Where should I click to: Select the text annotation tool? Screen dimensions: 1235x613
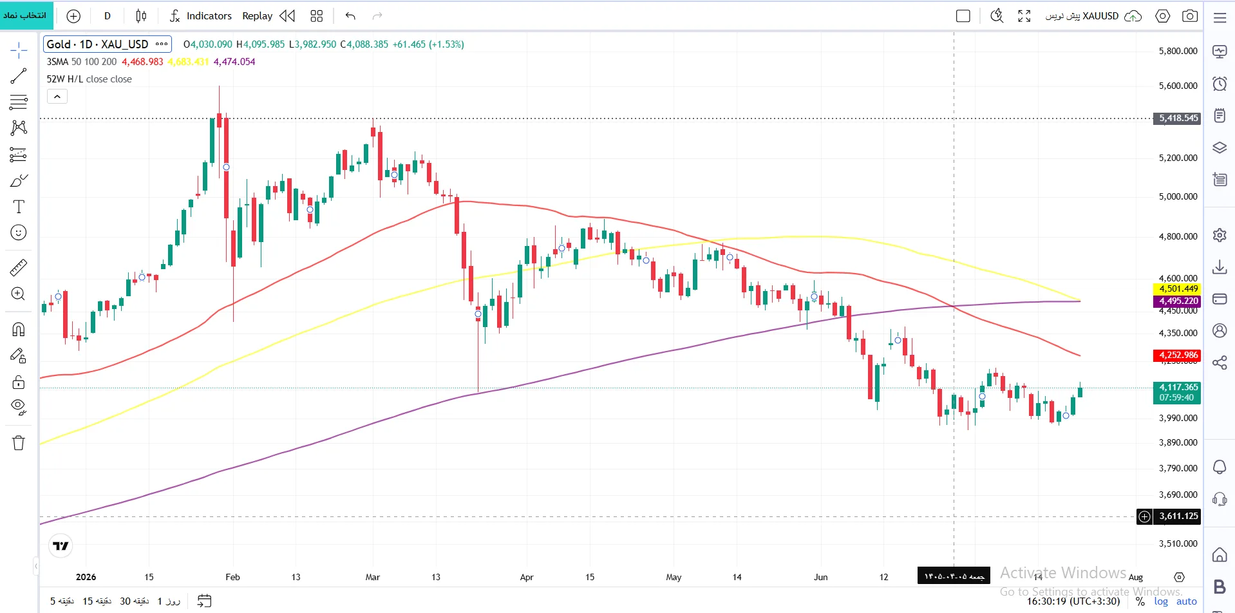click(x=19, y=207)
